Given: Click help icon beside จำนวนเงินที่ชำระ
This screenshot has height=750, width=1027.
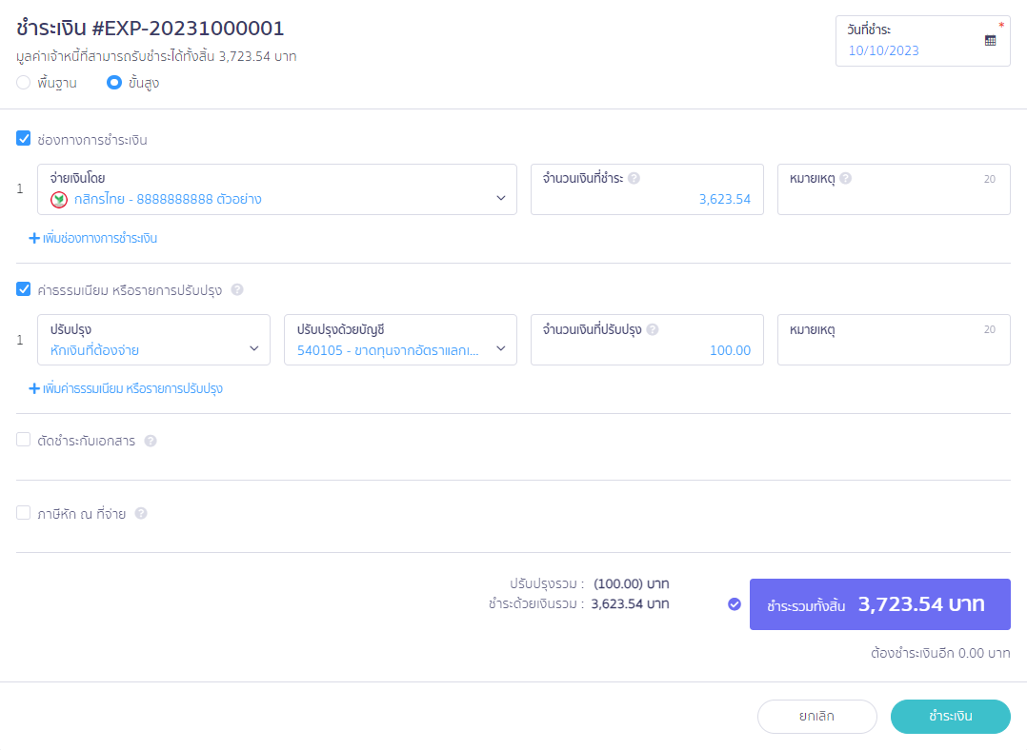Looking at the screenshot, I should (634, 178).
